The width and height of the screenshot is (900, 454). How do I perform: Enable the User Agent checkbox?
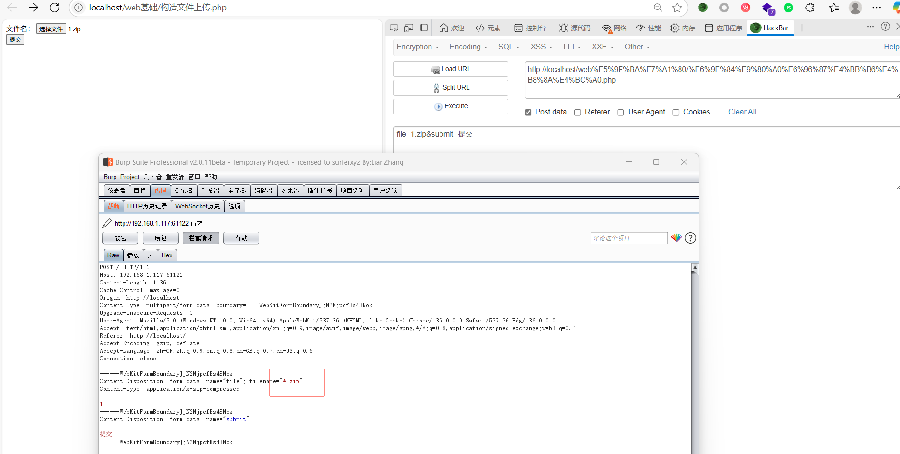(621, 113)
